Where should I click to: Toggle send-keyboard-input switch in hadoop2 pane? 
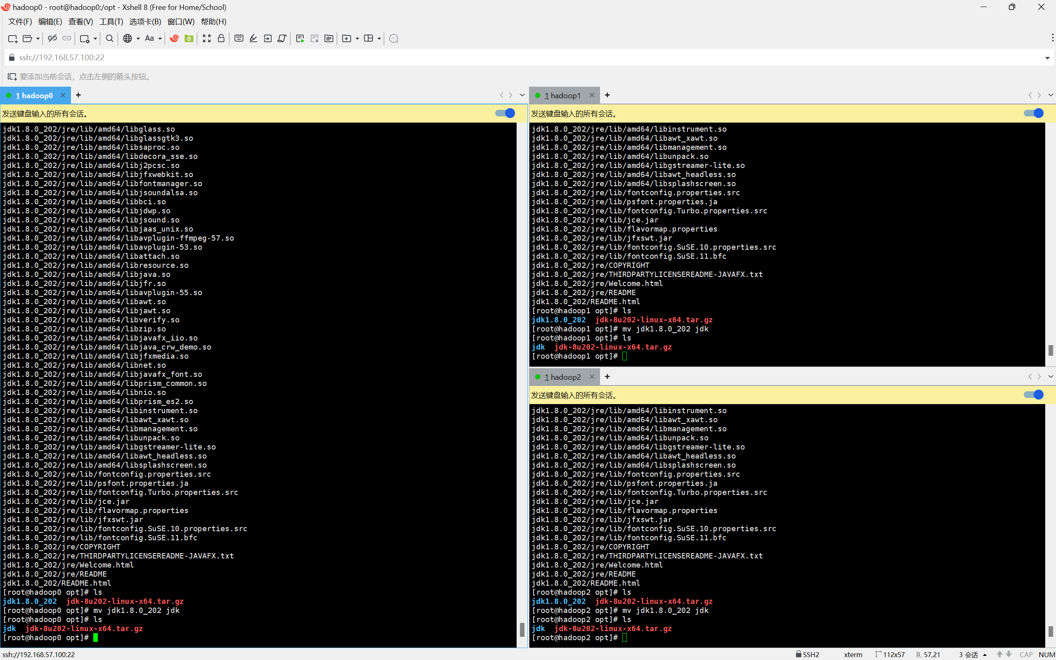pyautogui.click(x=1033, y=395)
